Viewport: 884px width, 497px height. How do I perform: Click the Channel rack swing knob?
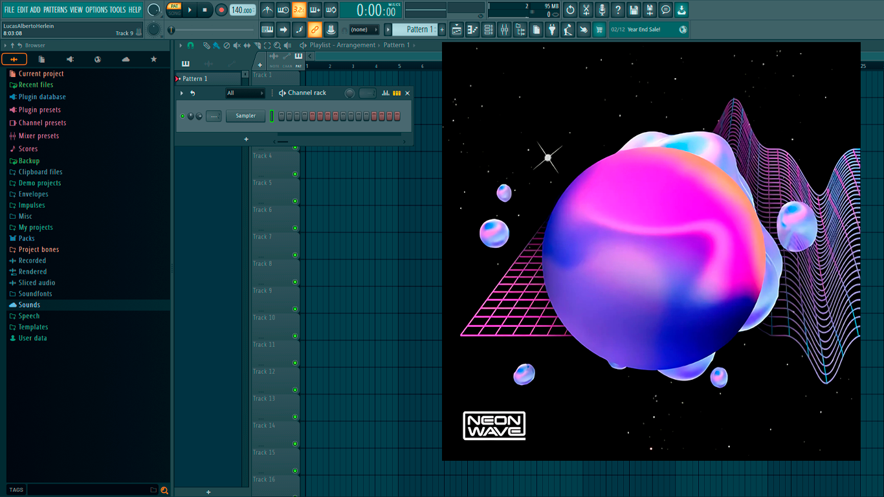[x=349, y=93]
